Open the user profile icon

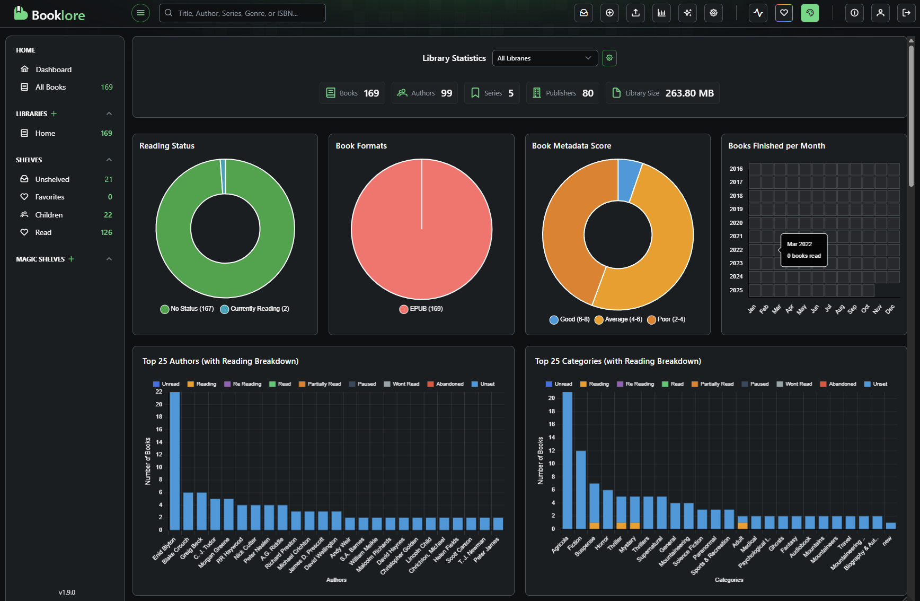[880, 13]
